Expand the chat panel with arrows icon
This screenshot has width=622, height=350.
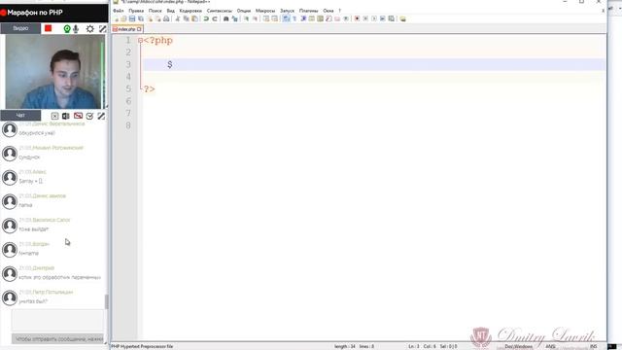point(101,116)
